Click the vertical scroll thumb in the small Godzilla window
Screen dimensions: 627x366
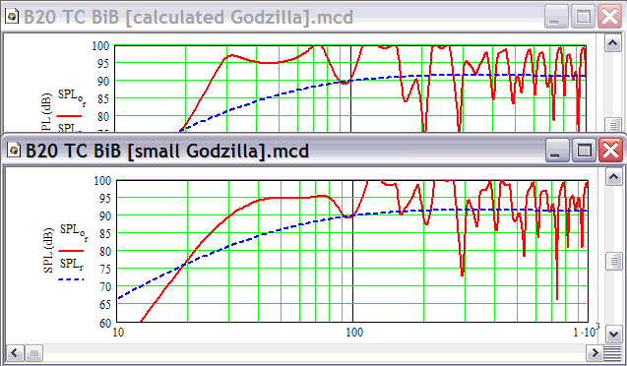[614, 262]
